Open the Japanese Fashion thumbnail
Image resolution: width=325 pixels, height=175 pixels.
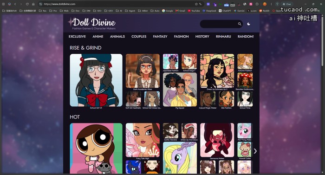pos(170,62)
